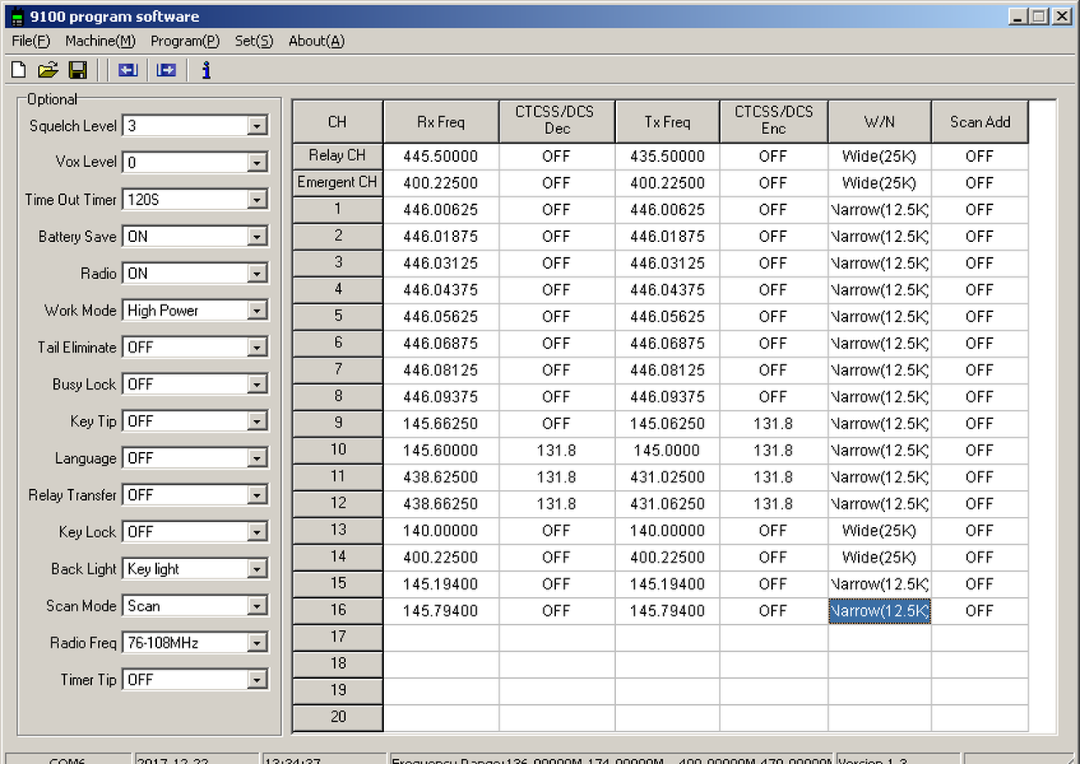Click channel 5 Narrow(12.5K) cell
The image size is (1080, 764).
pyautogui.click(x=879, y=317)
